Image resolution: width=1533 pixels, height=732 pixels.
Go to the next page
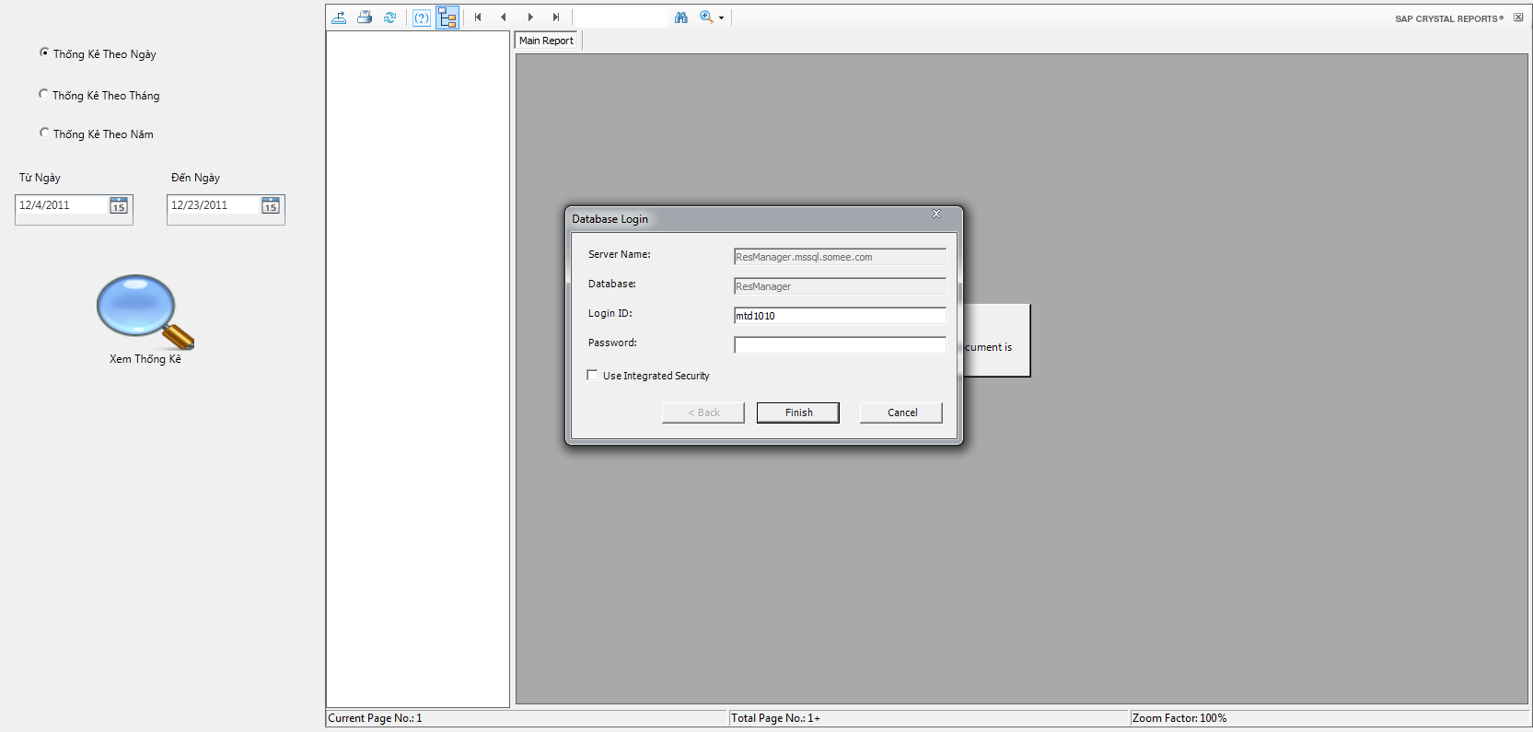[x=530, y=17]
